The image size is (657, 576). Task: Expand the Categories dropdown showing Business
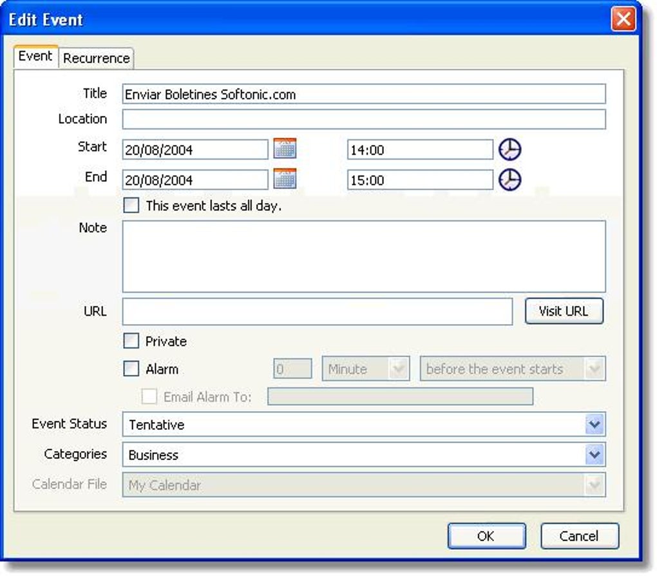595,454
